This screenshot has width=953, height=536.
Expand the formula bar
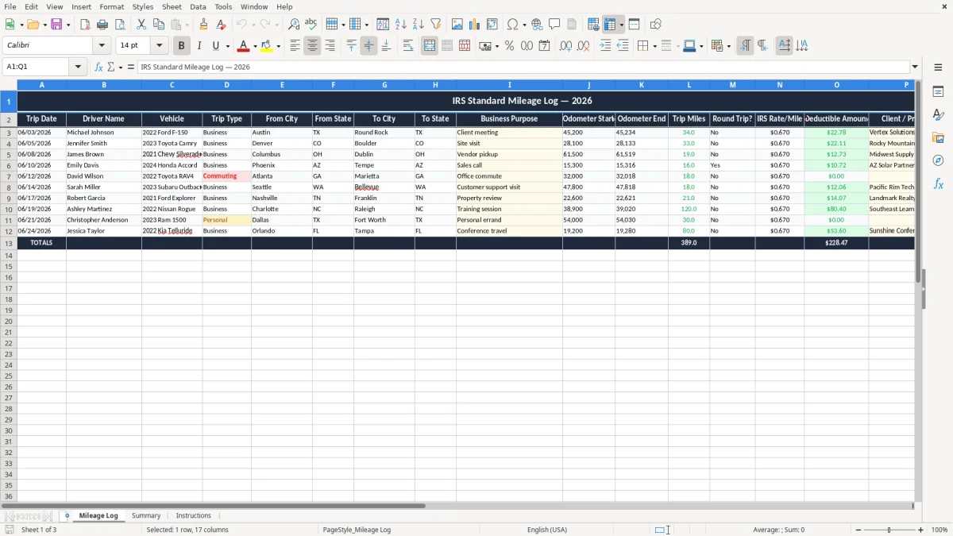tap(915, 67)
